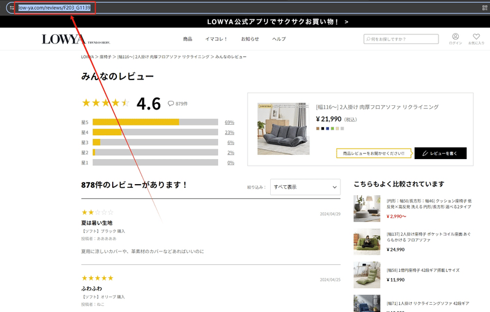The height and width of the screenshot is (312, 490).
Task: Select the blue color swatch
Action: pos(328,128)
